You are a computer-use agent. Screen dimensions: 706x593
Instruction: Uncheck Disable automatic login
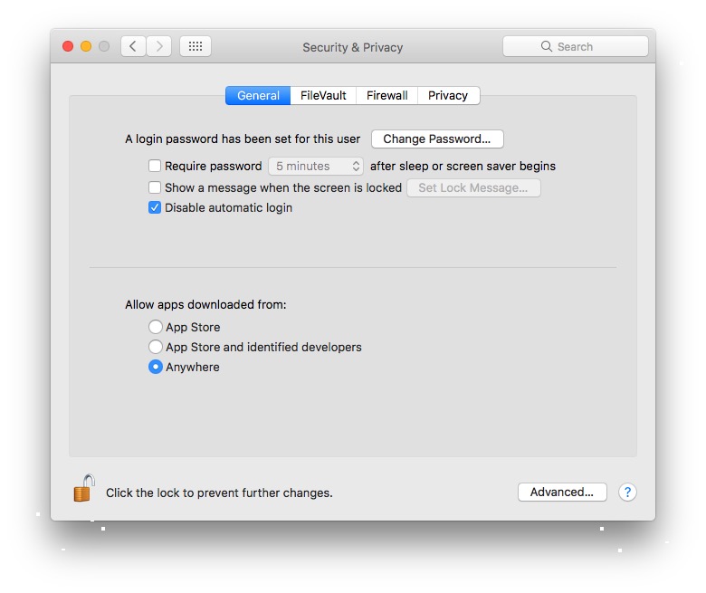[x=155, y=208]
